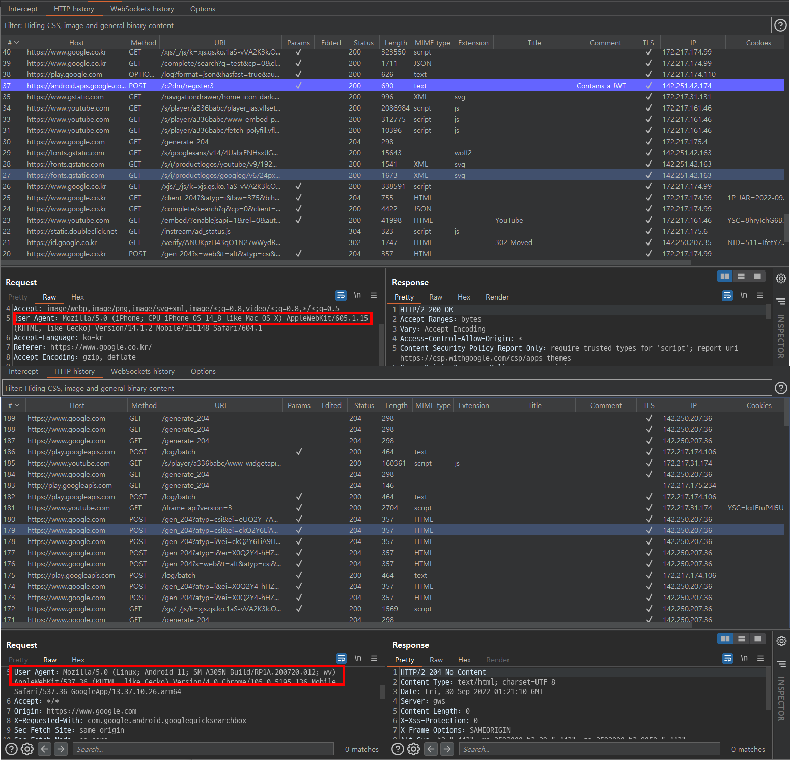Select top-bottom layout in lower window
Viewport: 790px width, 760px height.
pos(742,639)
